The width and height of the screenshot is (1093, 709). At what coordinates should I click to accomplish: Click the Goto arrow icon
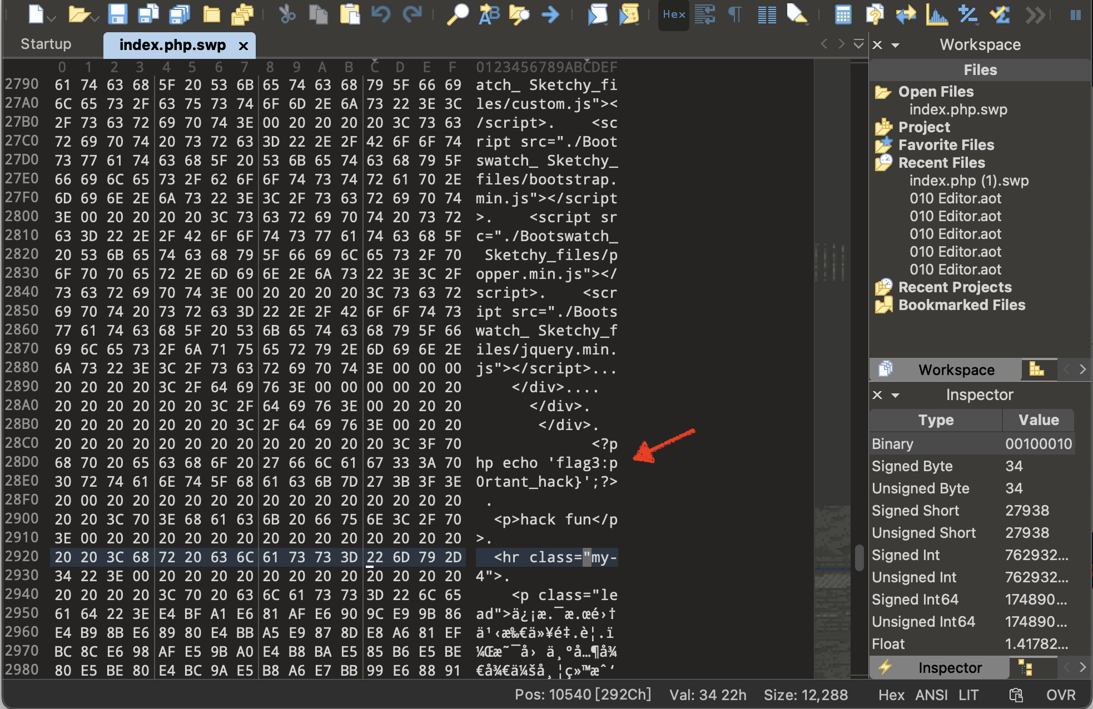pyautogui.click(x=550, y=14)
